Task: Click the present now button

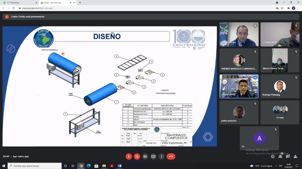Action: (x=153, y=157)
